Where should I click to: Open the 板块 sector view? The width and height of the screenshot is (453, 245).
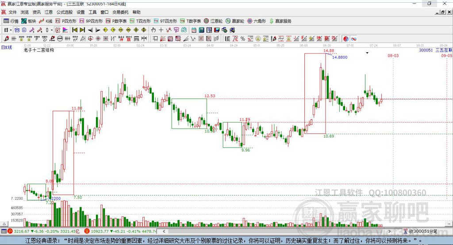click(x=29, y=21)
